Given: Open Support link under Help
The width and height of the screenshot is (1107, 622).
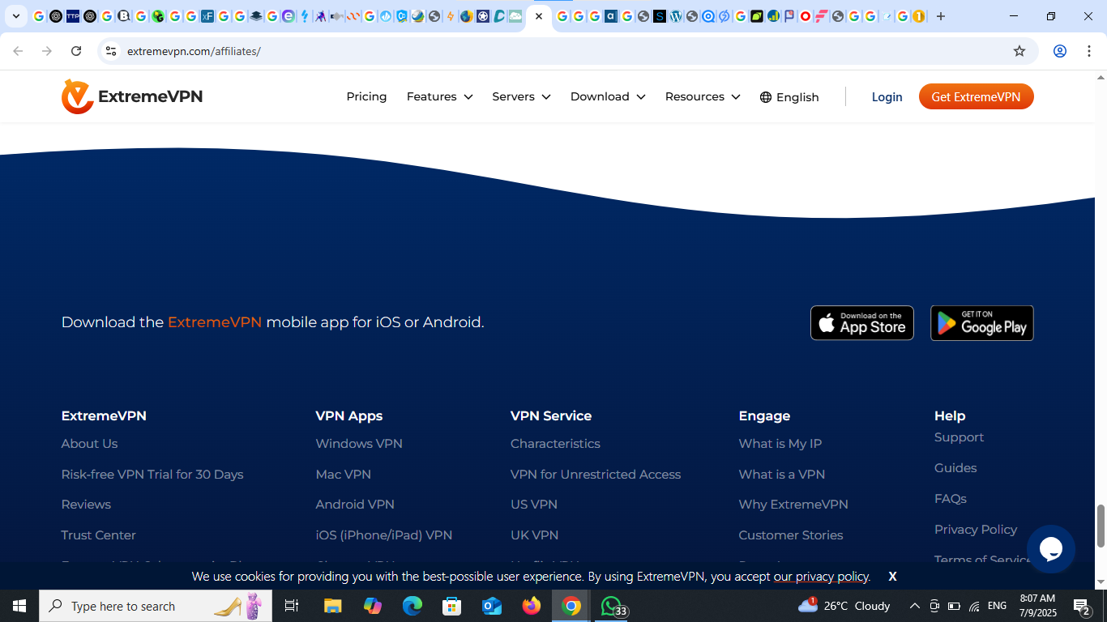Looking at the screenshot, I should click(959, 437).
